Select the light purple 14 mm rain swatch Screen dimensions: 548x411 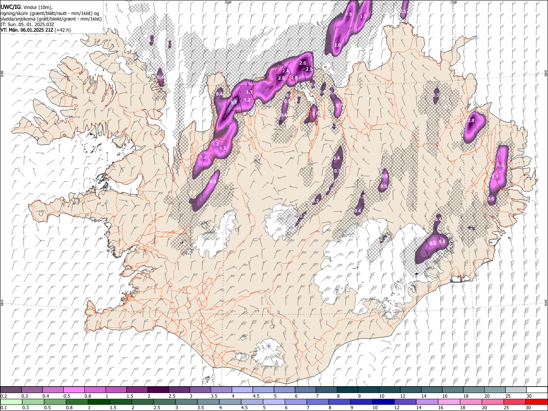tap(426, 402)
